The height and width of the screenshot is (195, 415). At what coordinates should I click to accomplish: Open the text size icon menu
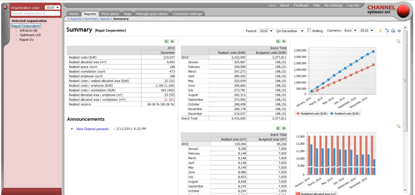pyautogui.click(x=387, y=31)
